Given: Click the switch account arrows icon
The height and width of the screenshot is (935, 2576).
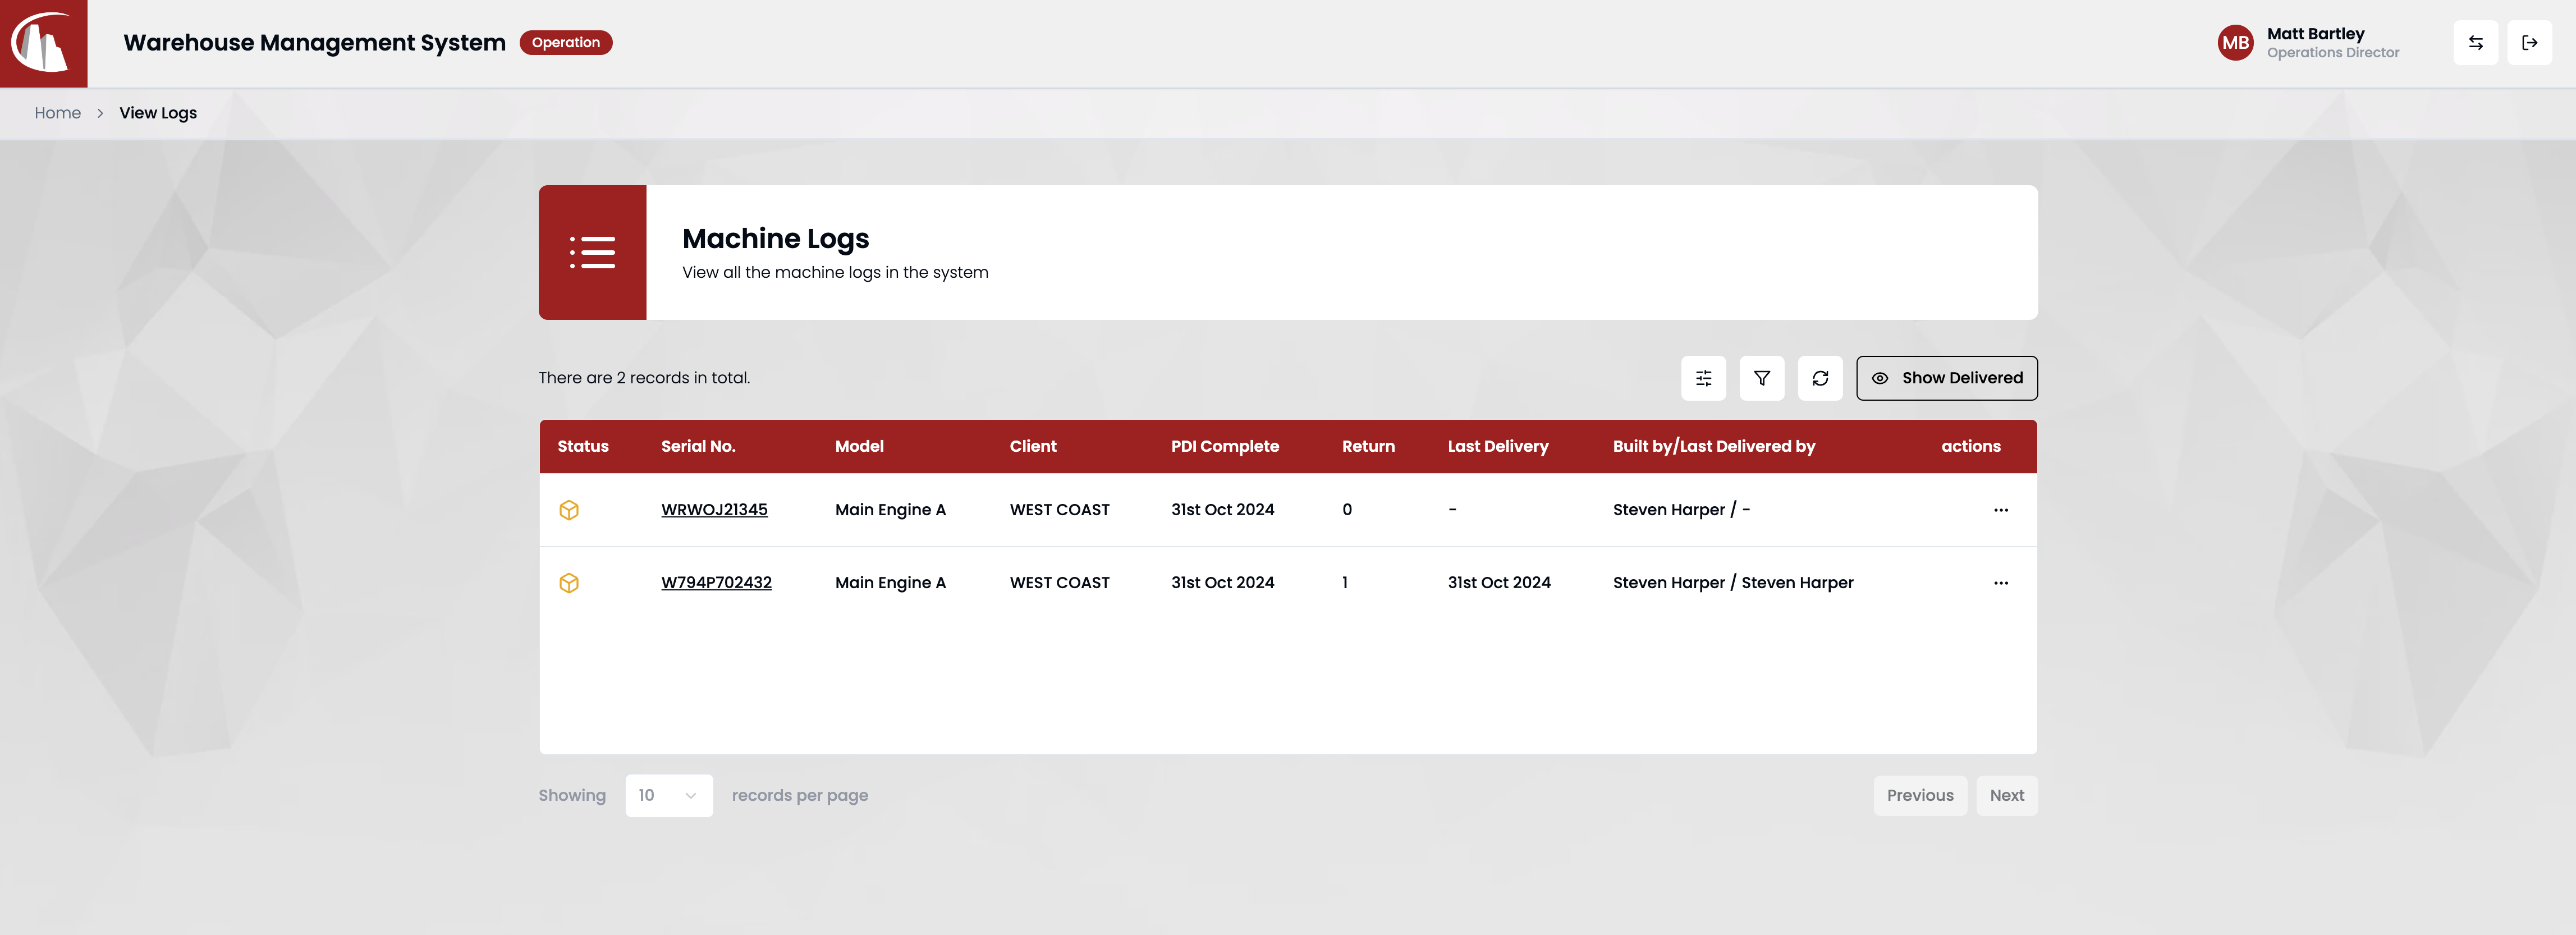Looking at the screenshot, I should [x=2476, y=43].
